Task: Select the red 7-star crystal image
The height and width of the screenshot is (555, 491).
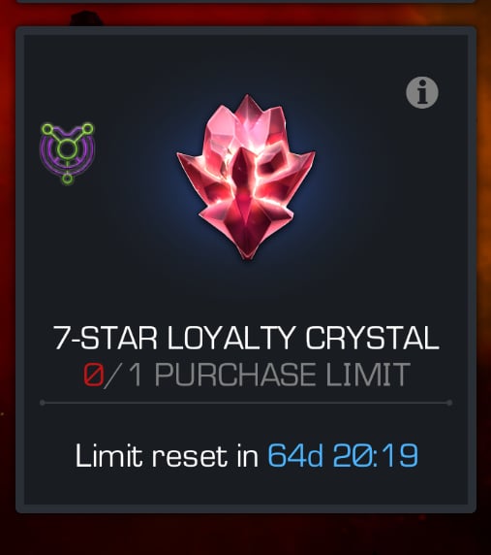Action: pos(246,177)
